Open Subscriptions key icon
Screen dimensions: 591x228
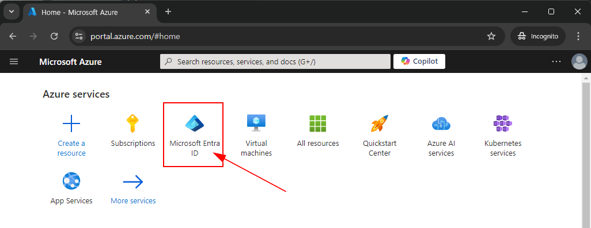(x=132, y=123)
